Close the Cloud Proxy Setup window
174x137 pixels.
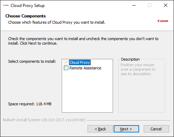click(166, 5)
